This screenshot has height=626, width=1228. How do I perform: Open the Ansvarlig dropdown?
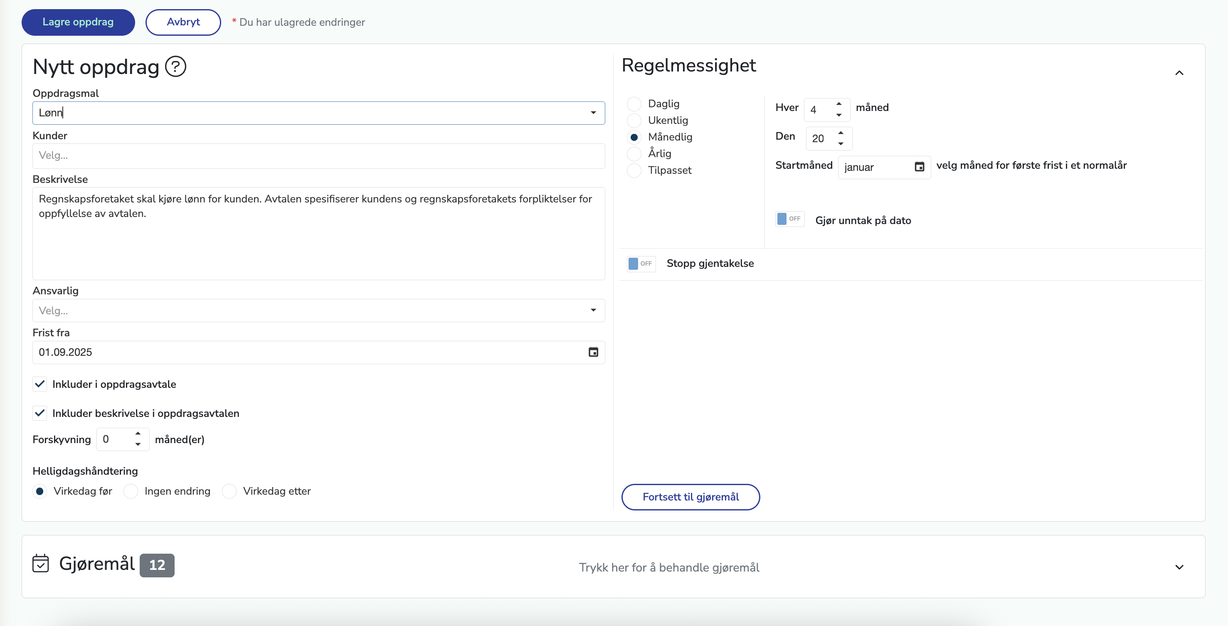pos(318,311)
